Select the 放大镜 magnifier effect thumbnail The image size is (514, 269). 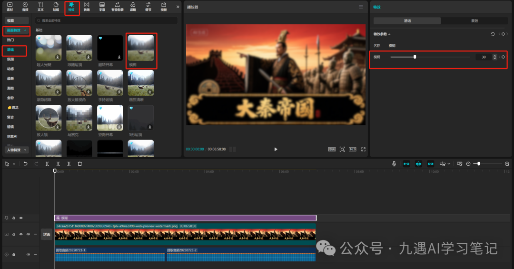49,118
